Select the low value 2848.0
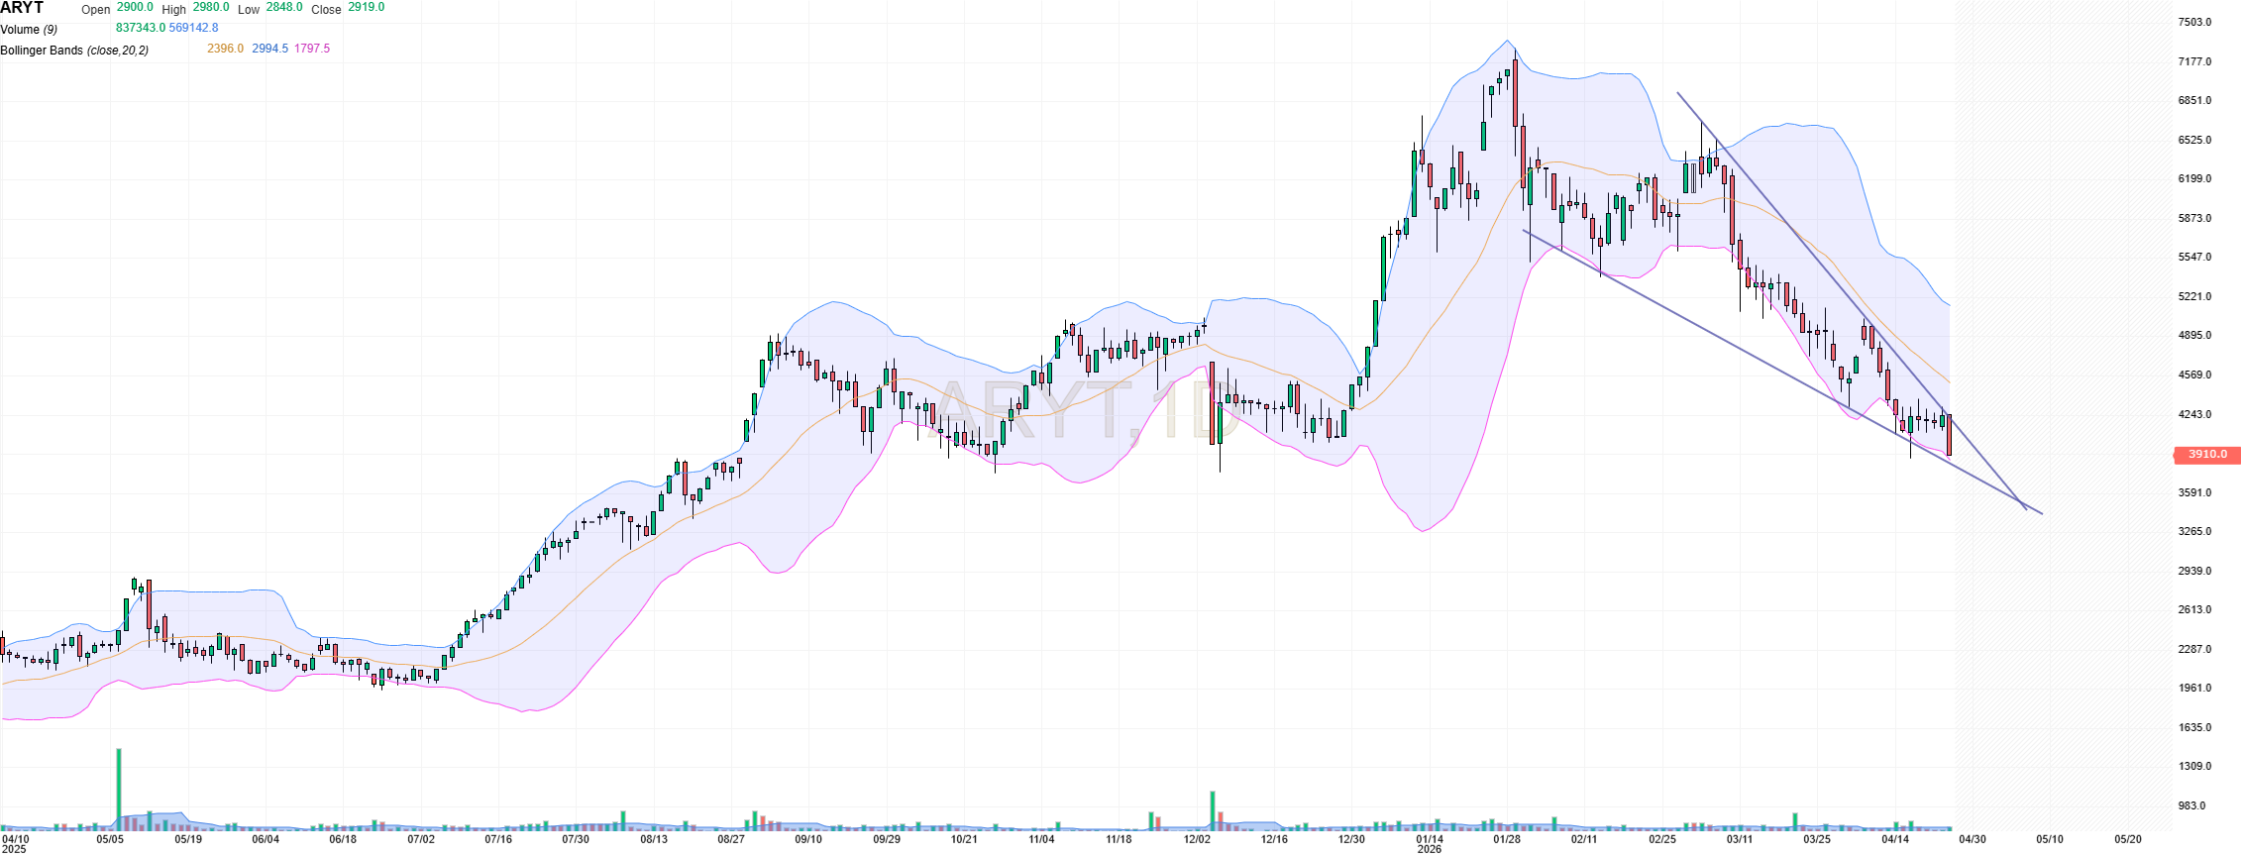 (x=284, y=7)
